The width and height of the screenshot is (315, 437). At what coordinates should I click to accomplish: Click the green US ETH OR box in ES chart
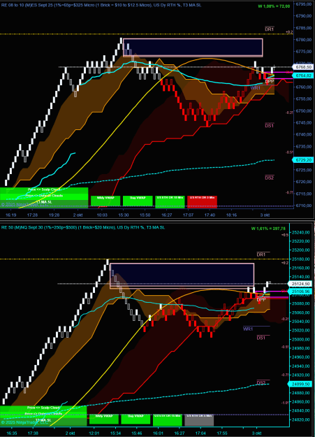click(170, 202)
